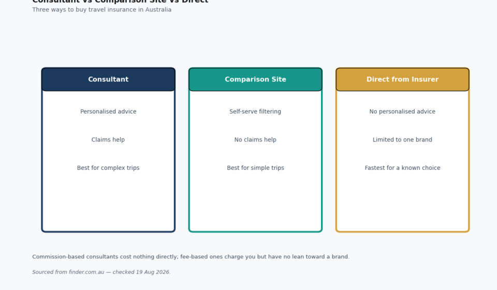This screenshot has height=290, width=497.
Task: Click Fastest for a known choice
Action: [403, 168]
